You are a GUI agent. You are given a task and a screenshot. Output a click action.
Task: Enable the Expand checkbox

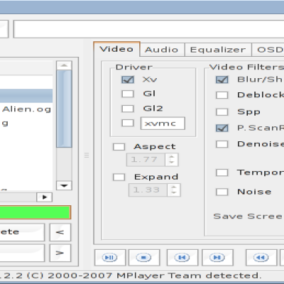click(119, 177)
